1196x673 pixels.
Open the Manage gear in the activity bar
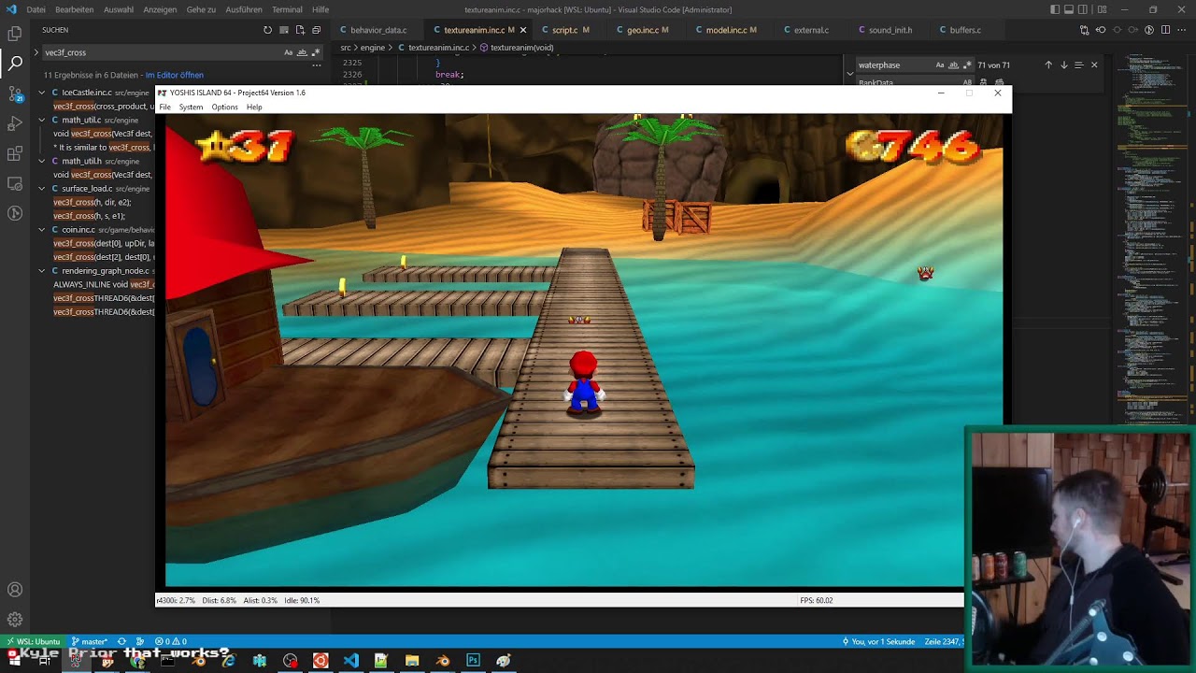tap(15, 620)
